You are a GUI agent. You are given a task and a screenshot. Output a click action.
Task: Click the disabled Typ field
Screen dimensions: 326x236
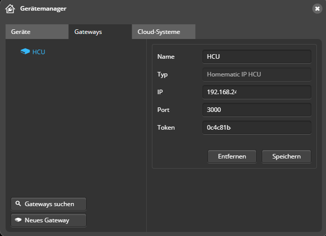(x=257, y=74)
